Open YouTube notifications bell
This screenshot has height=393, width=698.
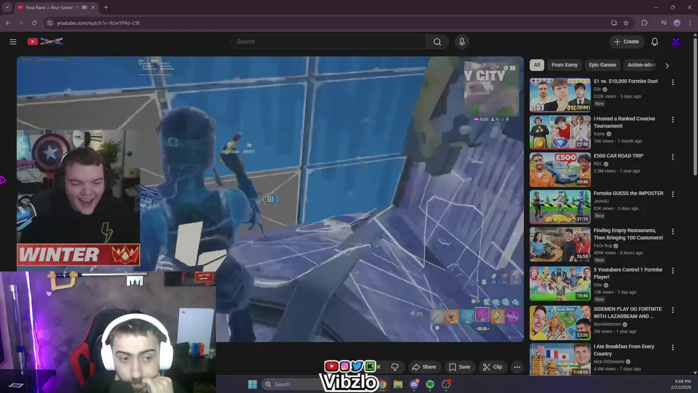coord(654,41)
